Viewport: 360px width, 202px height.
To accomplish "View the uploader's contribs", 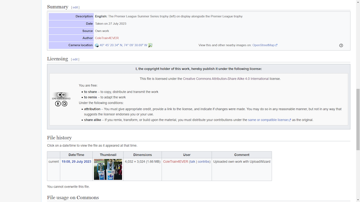I will point(203,162).
